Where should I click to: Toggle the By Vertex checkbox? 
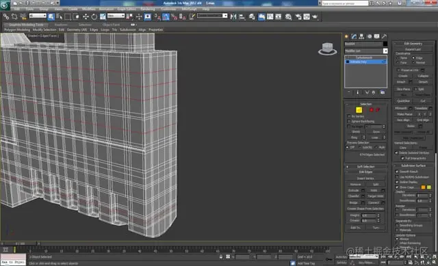coord(349,116)
